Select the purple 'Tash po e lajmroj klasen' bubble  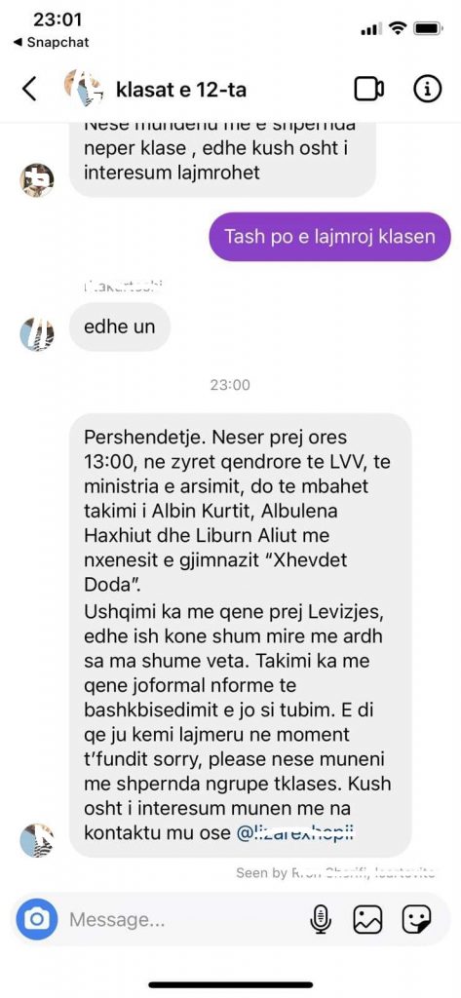329,237
